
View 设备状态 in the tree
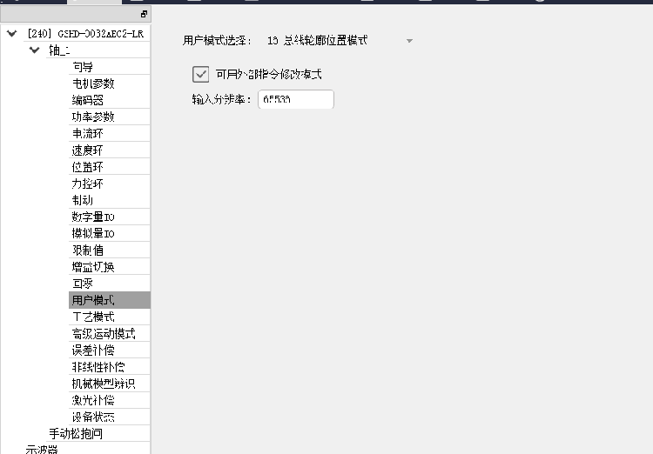[92, 417]
